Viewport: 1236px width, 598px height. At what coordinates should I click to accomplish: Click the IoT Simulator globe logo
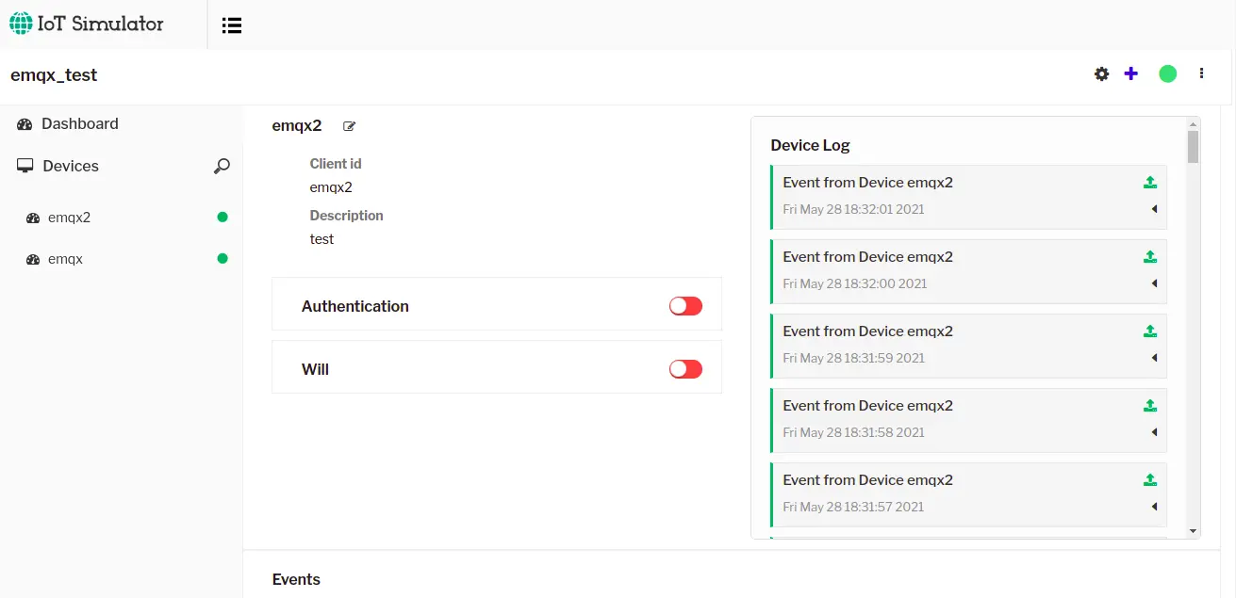point(20,24)
